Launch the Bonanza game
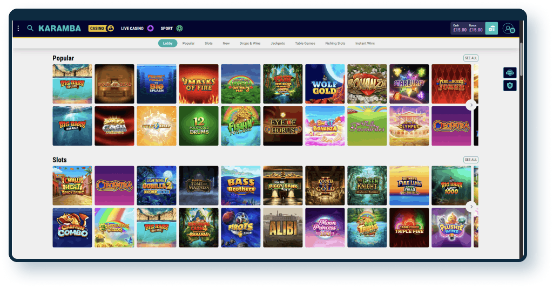This screenshot has width=553, height=288. [x=367, y=84]
